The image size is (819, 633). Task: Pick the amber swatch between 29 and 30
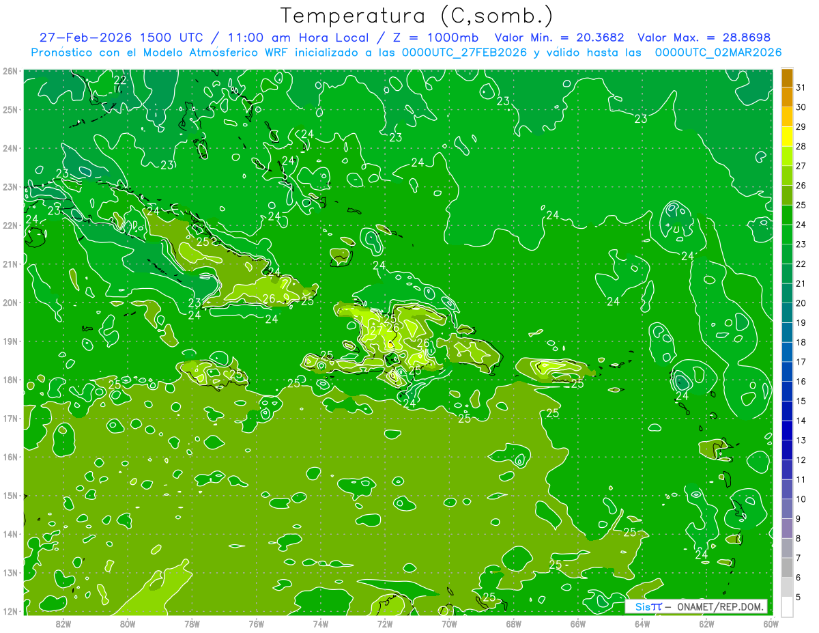click(x=787, y=117)
